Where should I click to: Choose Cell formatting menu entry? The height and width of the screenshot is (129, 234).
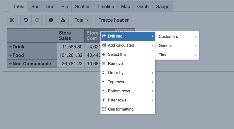pyautogui.click(x=121, y=109)
